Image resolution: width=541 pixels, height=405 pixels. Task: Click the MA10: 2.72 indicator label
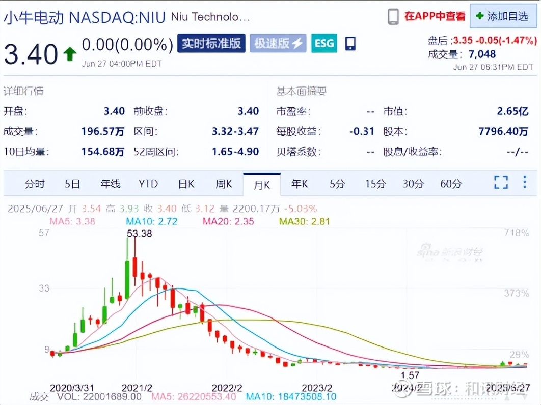(x=151, y=221)
